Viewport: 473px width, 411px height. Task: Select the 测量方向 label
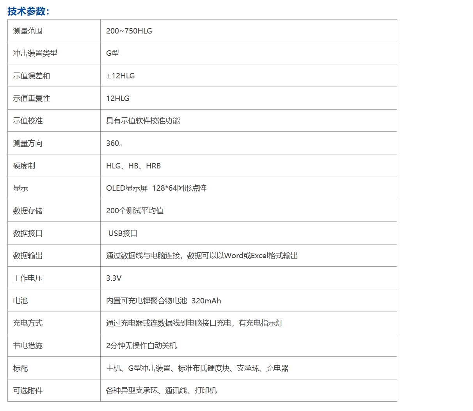28,143
